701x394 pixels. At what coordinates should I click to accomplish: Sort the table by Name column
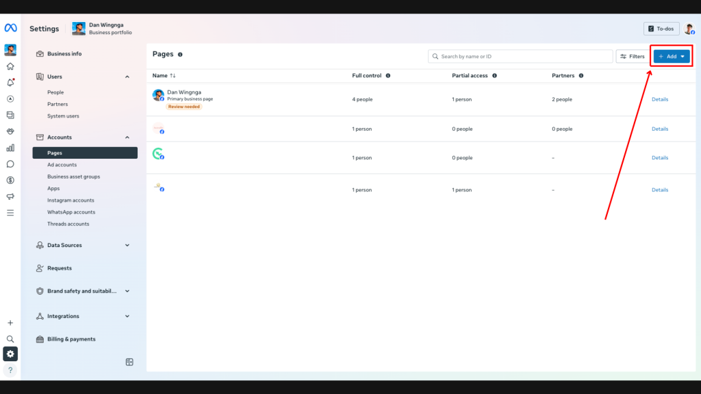[x=164, y=75]
